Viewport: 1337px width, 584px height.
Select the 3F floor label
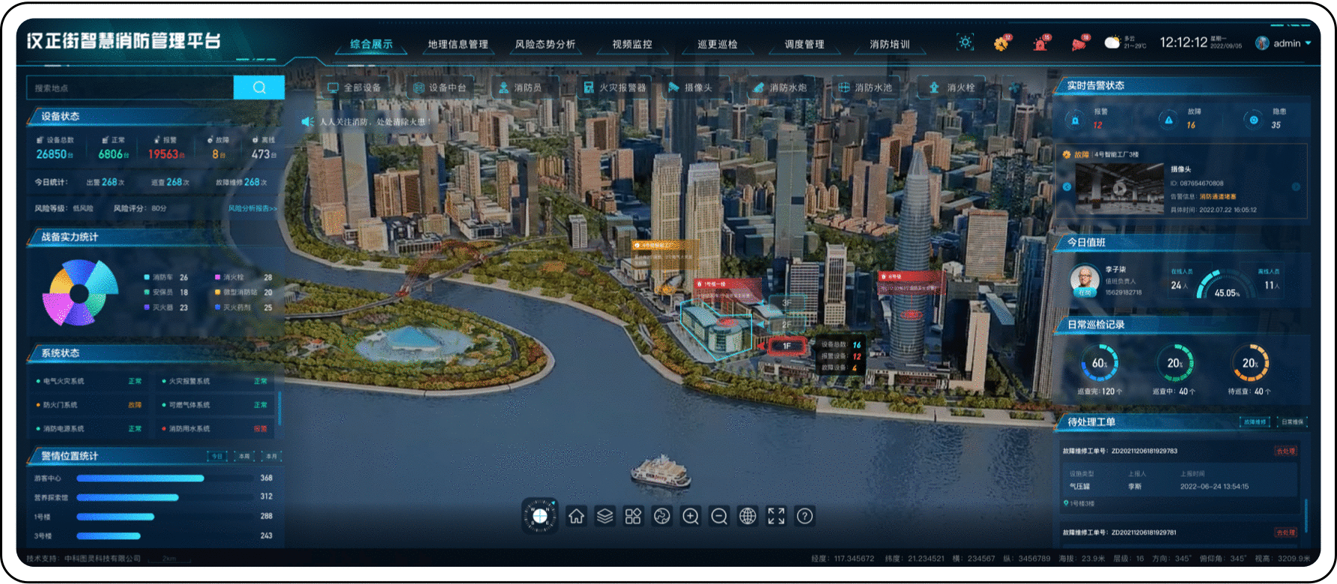coord(787,303)
